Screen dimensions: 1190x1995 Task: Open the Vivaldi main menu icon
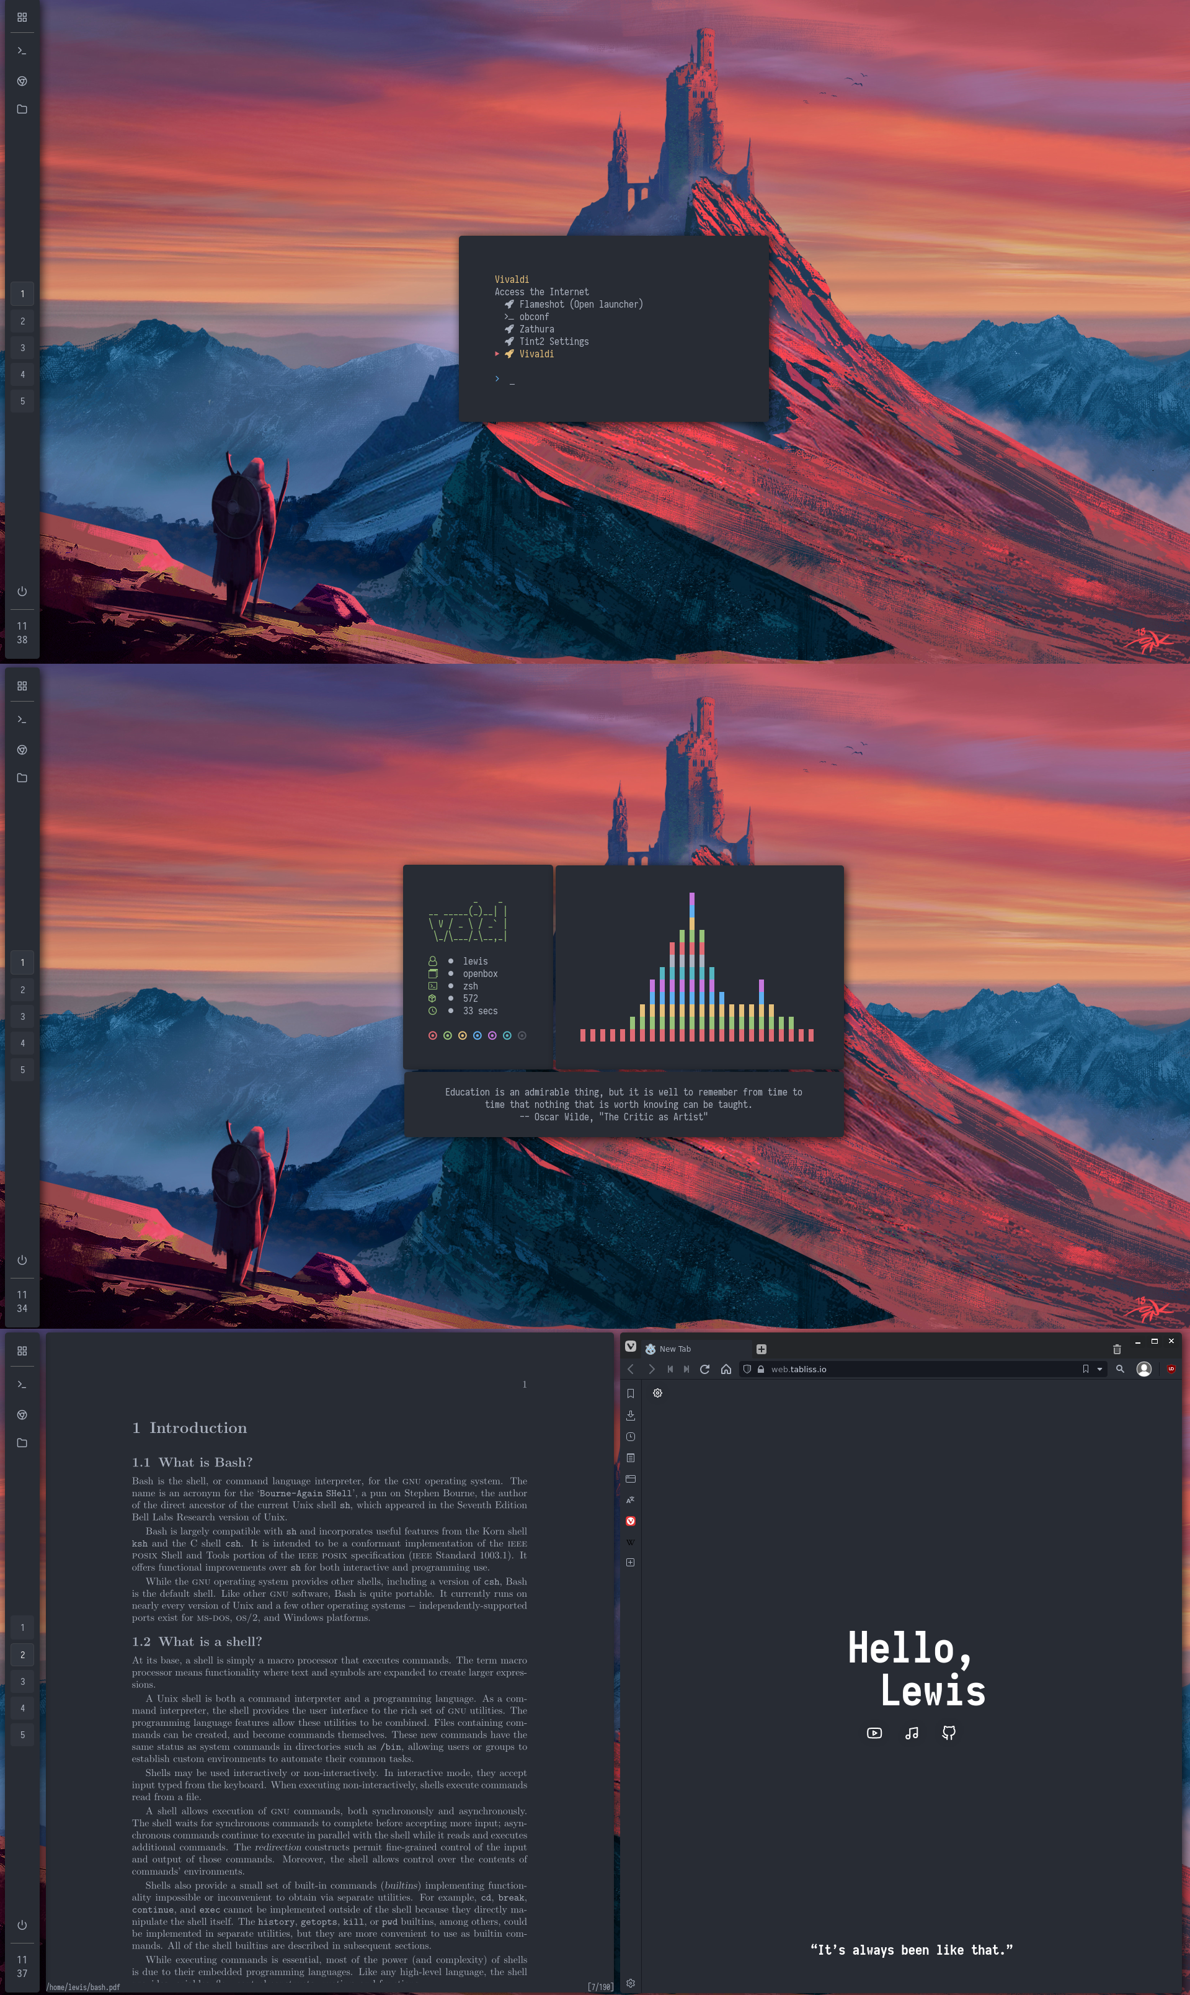(x=630, y=1347)
